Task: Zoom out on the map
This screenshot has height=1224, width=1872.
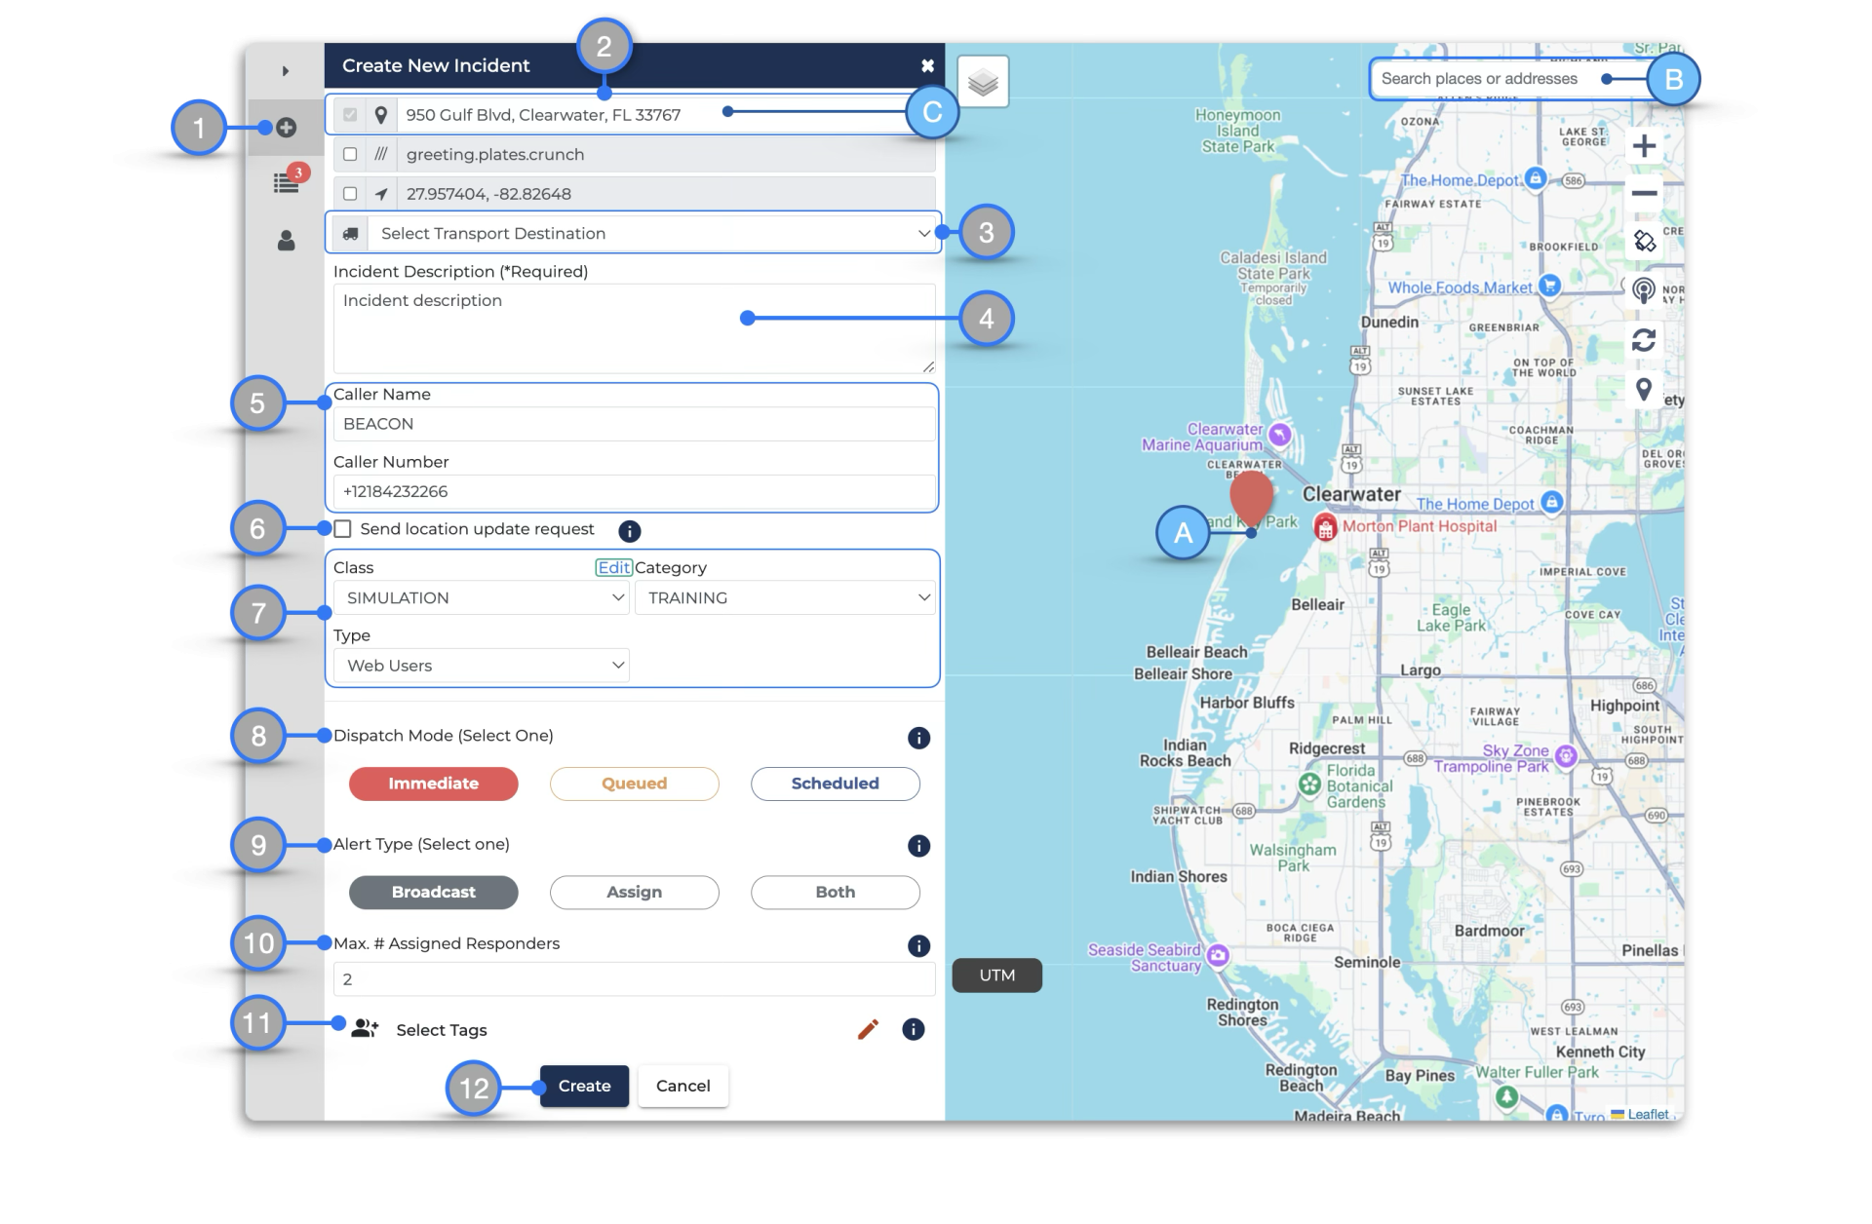Action: 1644,193
